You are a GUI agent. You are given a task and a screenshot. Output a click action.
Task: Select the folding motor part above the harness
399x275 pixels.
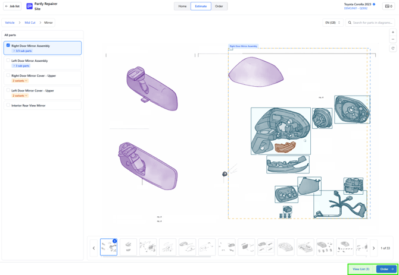(x=353, y=186)
